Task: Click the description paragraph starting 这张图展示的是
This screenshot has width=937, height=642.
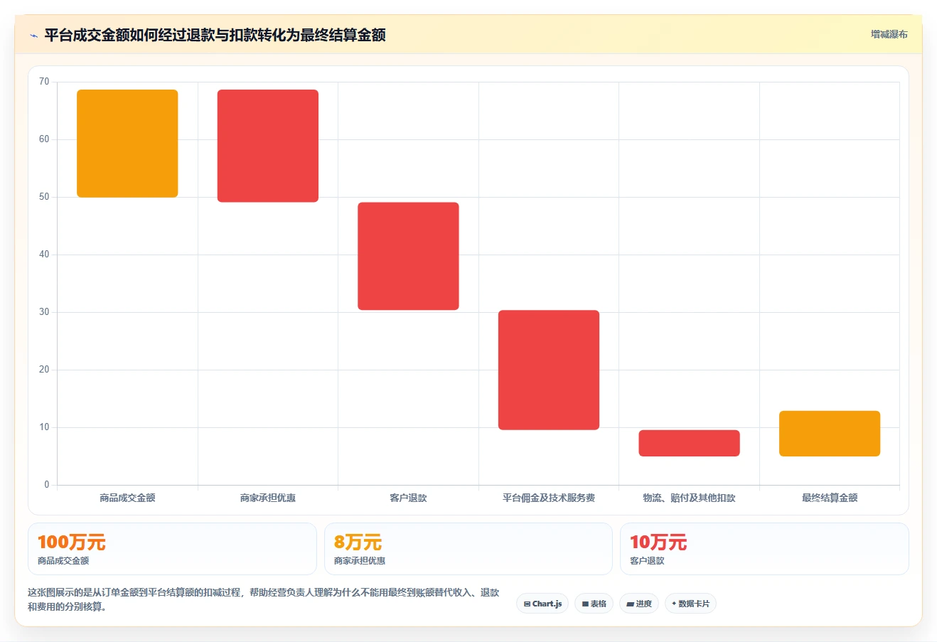Action: (264, 599)
